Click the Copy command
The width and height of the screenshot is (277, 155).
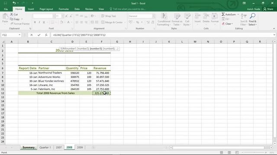[15, 19]
